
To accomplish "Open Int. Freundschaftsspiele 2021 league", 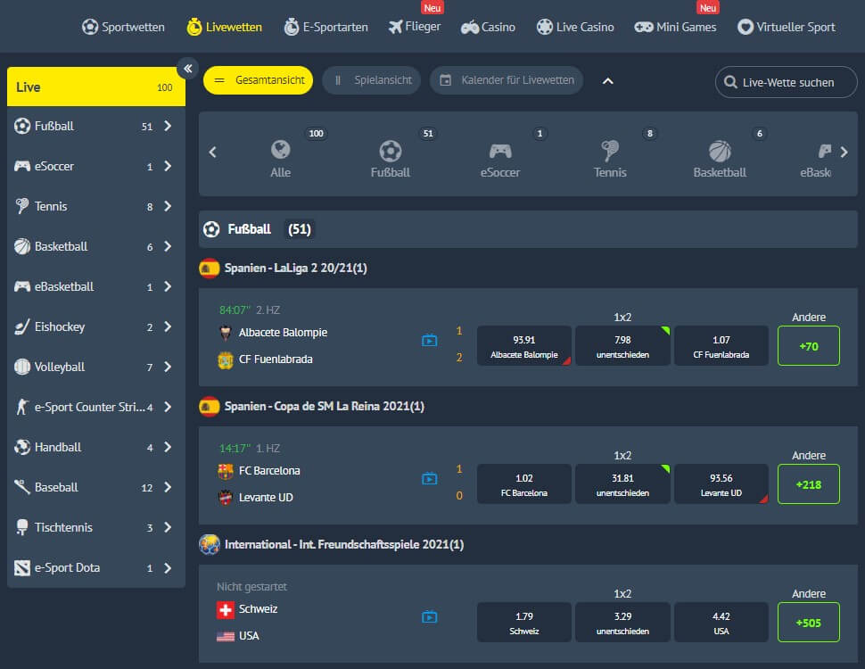I will [343, 545].
